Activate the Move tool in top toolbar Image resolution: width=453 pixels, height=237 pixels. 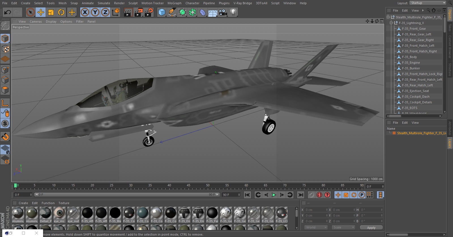(41, 12)
